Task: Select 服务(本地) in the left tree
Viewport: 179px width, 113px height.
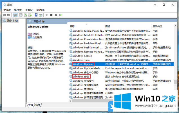Action: tap(10, 21)
